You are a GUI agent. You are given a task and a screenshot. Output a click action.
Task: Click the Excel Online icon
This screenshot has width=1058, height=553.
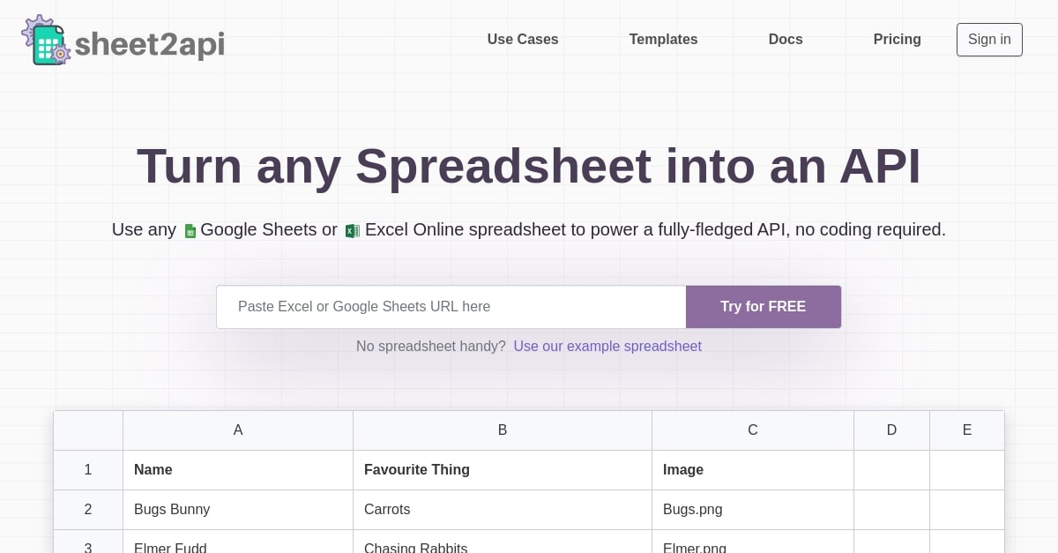[352, 231]
